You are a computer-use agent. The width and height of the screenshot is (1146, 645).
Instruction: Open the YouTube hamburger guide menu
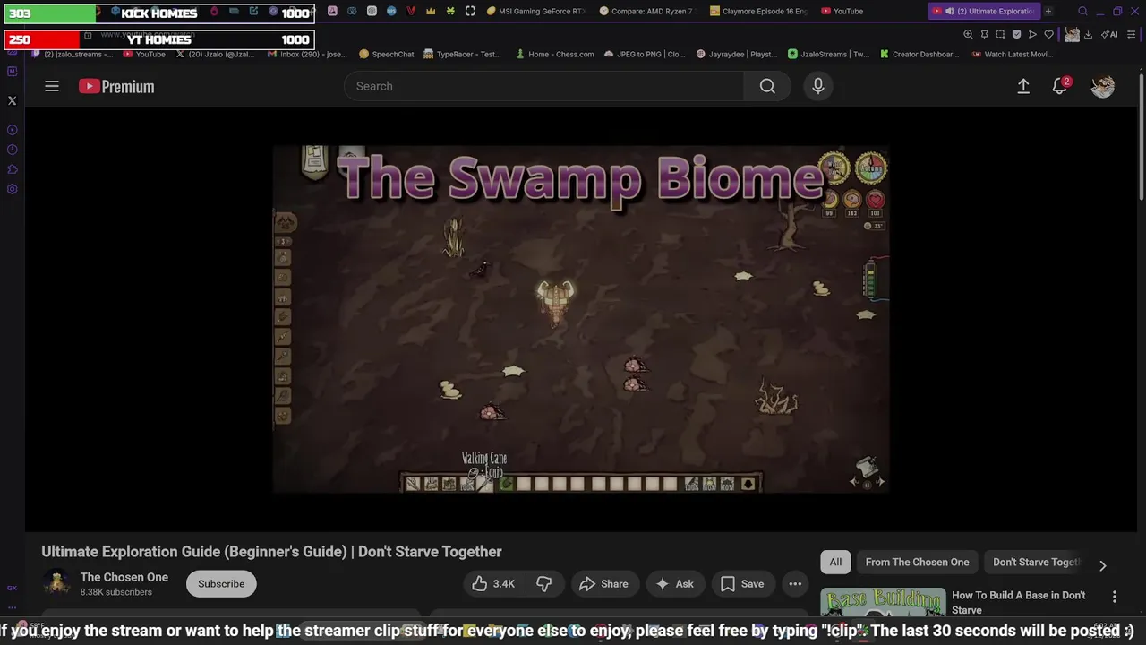(52, 86)
